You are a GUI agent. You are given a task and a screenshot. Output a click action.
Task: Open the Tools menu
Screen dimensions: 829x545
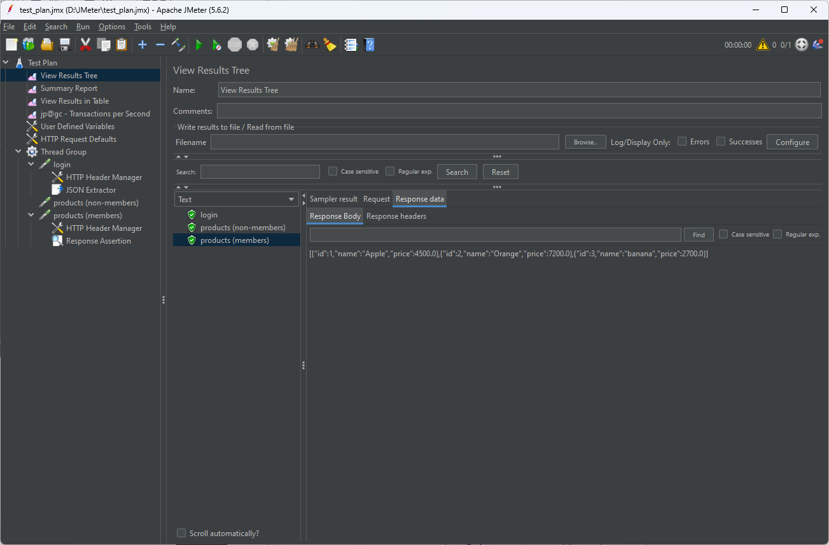(x=143, y=27)
